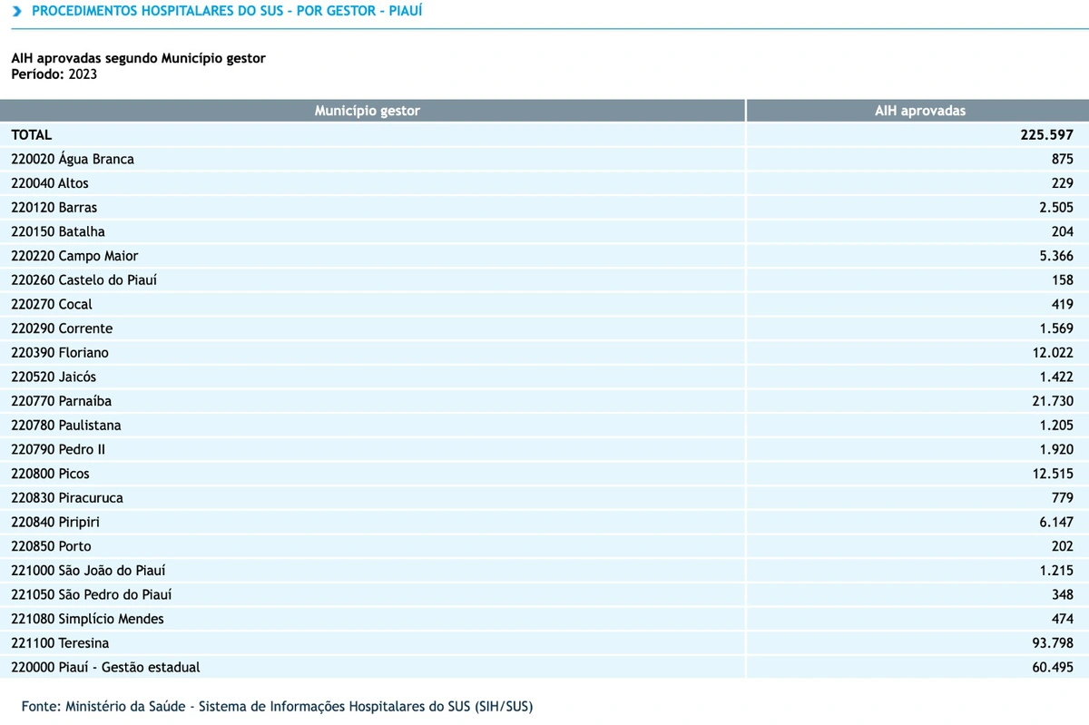
Task: Click the Fonte: Ministério da Saúde footnote
Action: click(x=277, y=706)
